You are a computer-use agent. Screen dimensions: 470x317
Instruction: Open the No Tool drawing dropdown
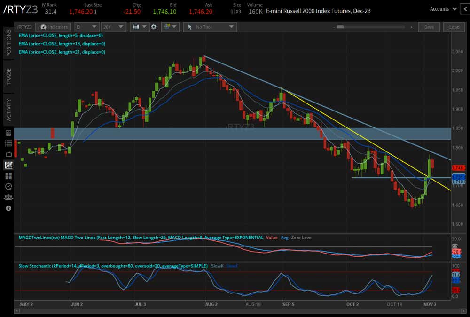click(x=210, y=27)
